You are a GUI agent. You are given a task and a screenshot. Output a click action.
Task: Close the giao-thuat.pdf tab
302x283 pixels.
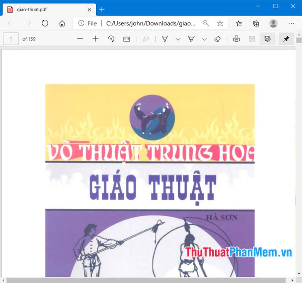(x=89, y=10)
